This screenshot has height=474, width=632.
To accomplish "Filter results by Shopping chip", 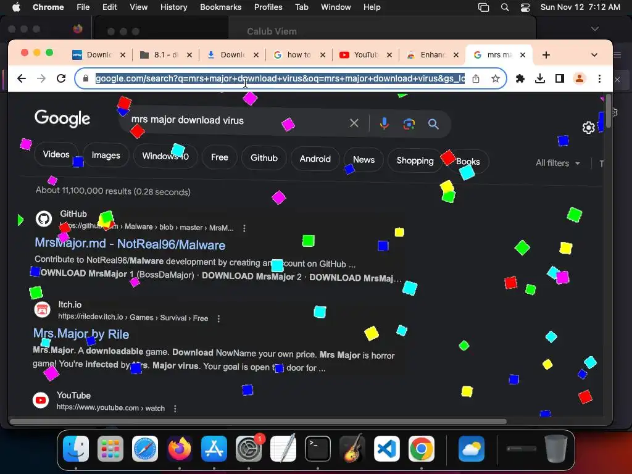I will tap(415, 160).
